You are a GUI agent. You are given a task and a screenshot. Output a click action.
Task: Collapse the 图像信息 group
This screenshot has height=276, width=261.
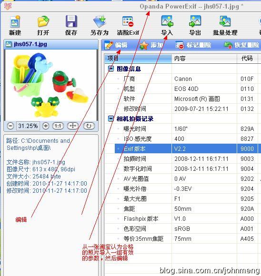[110, 69]
